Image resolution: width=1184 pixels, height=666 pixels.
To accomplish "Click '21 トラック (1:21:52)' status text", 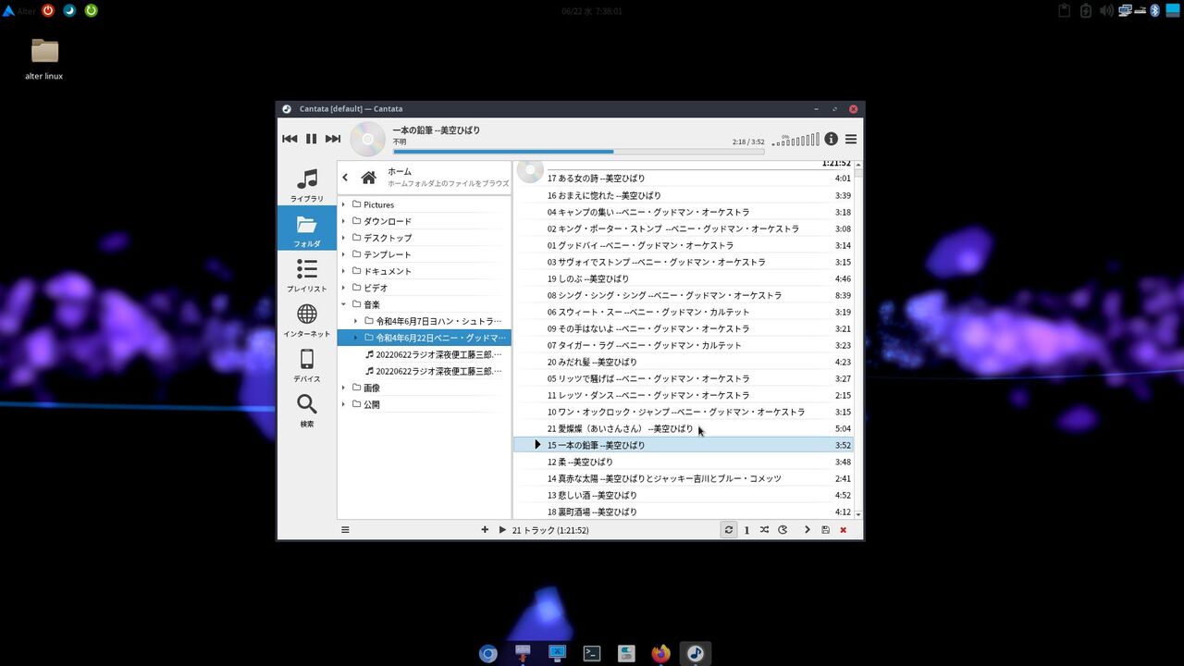I will click(x=550, y=530).
